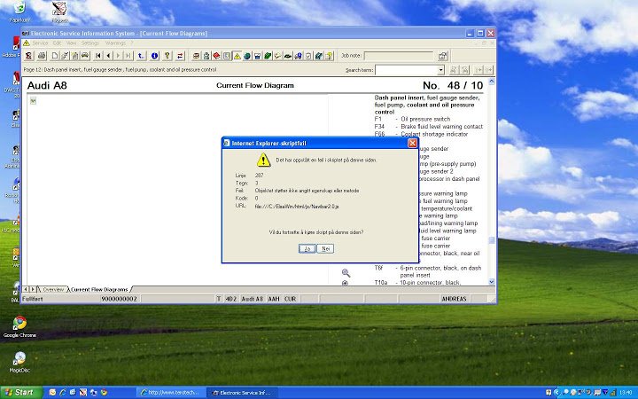
Task: Open MagicDisc desktop shortcut
Action: pyautogui.click(x=19, y=361)
